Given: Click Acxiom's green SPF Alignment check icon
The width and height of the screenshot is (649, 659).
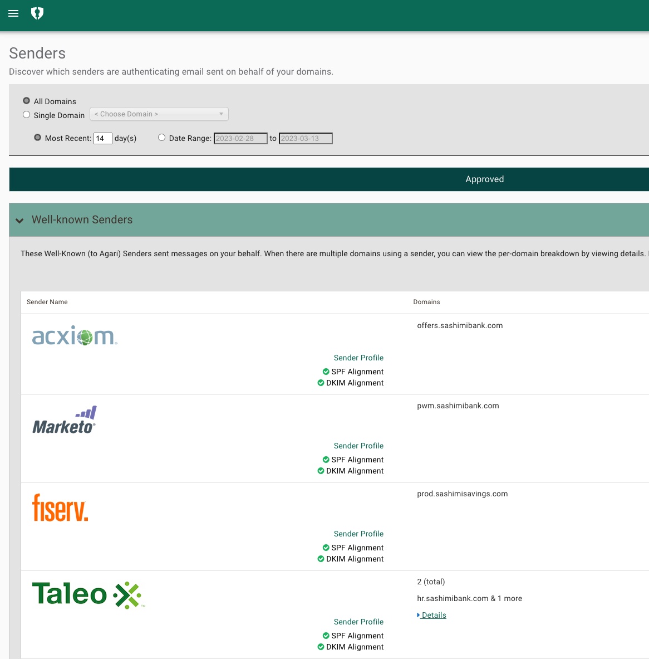Looking at the screenshot, I should (326, 372).
